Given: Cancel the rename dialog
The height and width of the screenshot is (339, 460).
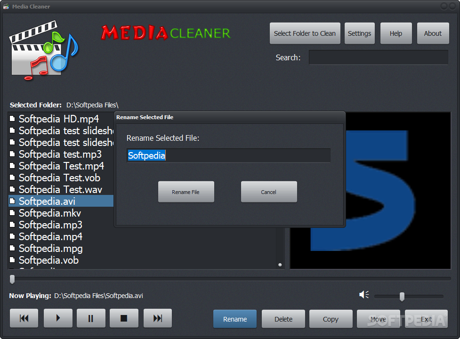Looking at the screenshot, I should [269, 192].
